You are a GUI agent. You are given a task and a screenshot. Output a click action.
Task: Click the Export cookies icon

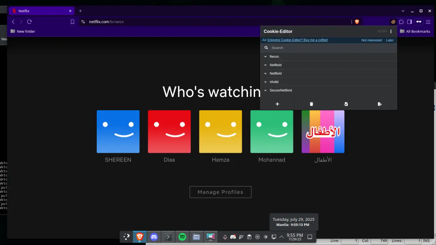[380, 104]
